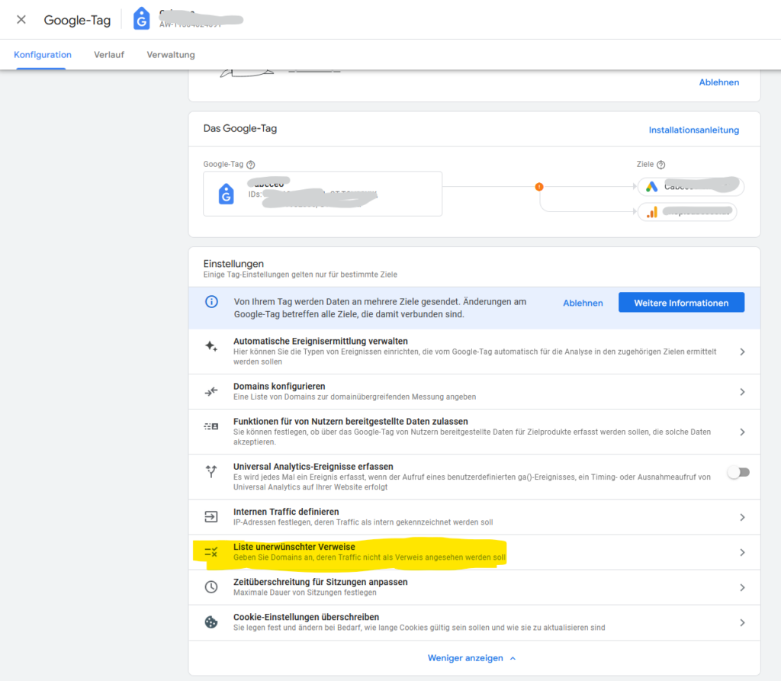Click the arrows icon for Domains konfigurieren
This screenshot has width=781, height=681.
pyautogui.click(x=211, y=391)
